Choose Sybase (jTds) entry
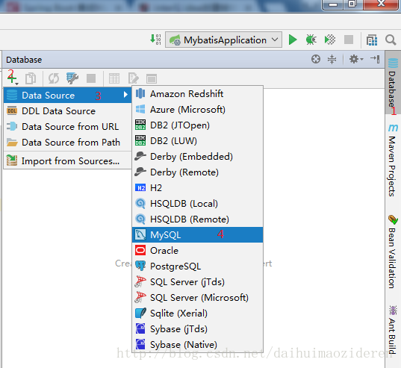 [197, 329]
